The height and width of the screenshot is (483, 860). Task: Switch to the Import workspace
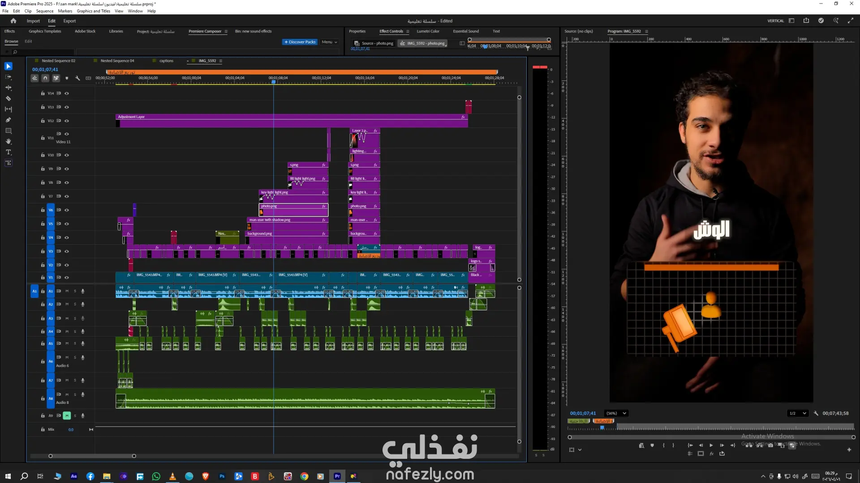(33, 21)
